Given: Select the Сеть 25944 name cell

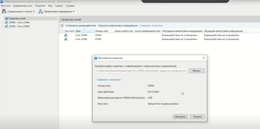Looking at the screenshot, I should point(81,35).
